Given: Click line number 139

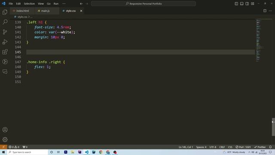Looking at the screenshot, I should (18, 22).
